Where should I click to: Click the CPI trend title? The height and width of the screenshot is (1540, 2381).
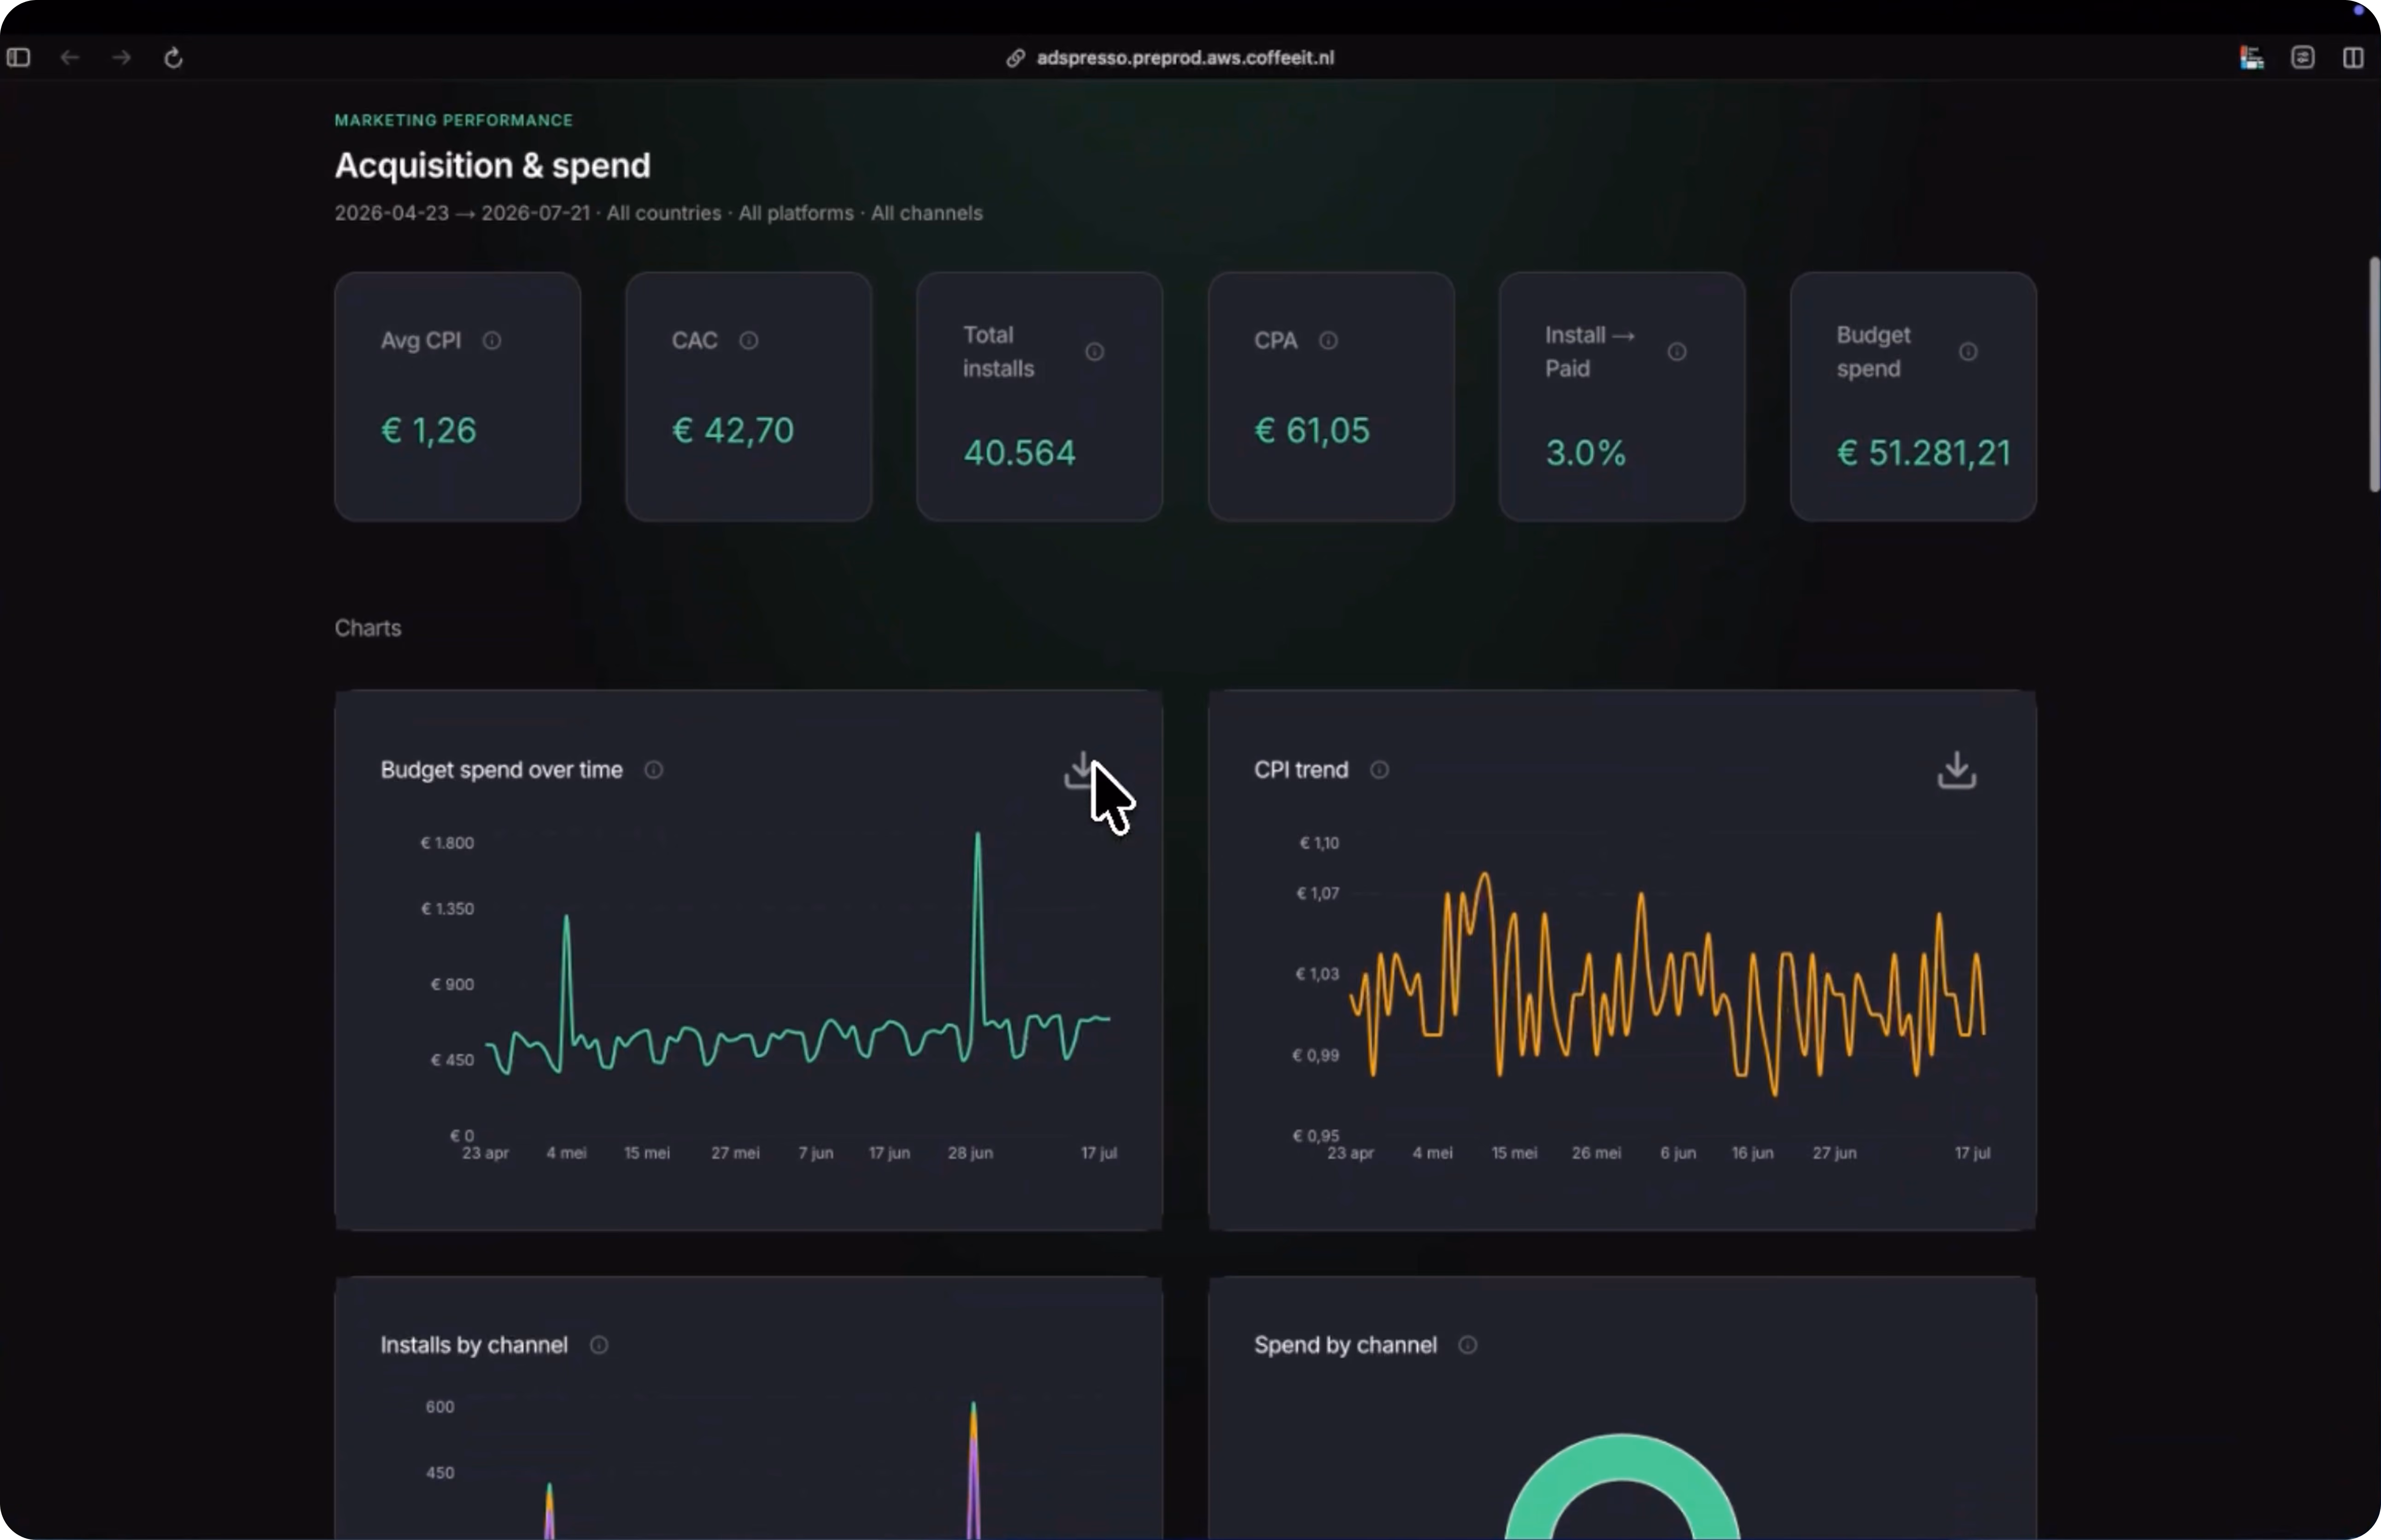[1301, 770]
